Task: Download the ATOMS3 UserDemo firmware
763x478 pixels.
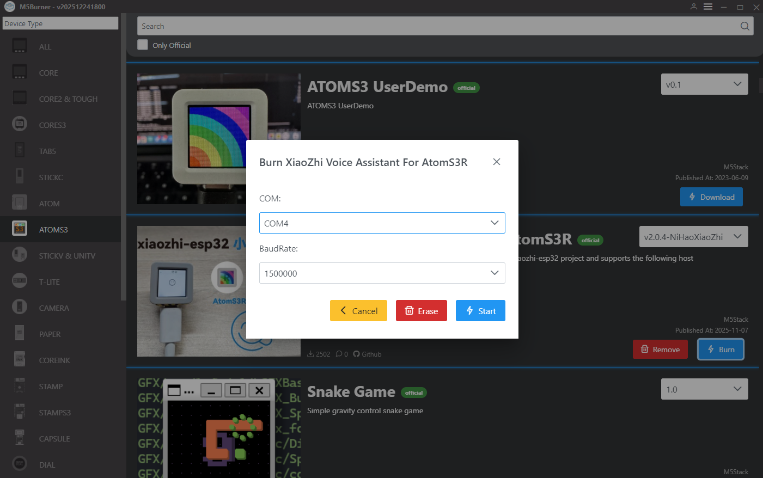Action: tap(711, 197)
